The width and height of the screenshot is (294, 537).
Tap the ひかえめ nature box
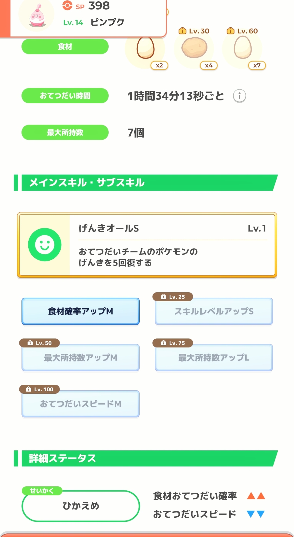(x=81, y=506)
